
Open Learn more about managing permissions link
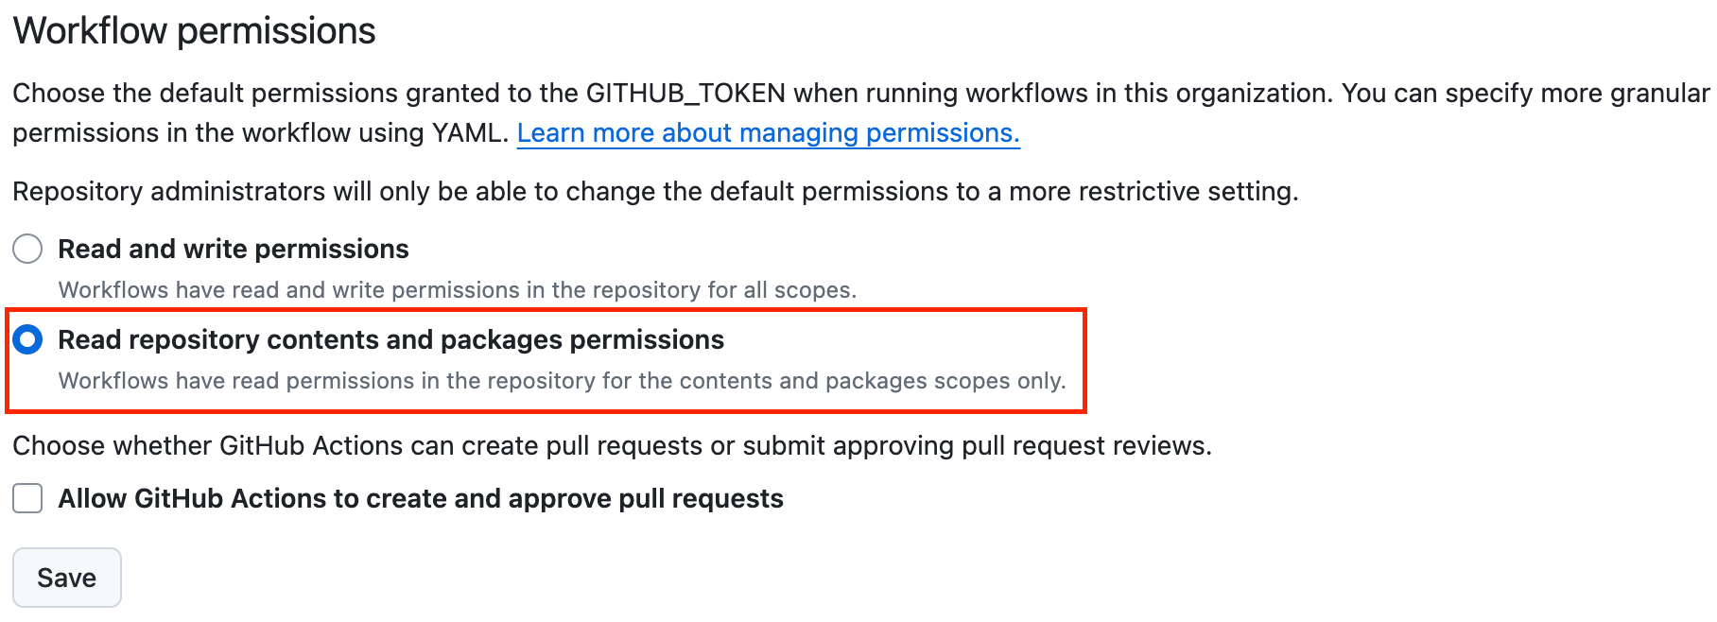point(768,133)
